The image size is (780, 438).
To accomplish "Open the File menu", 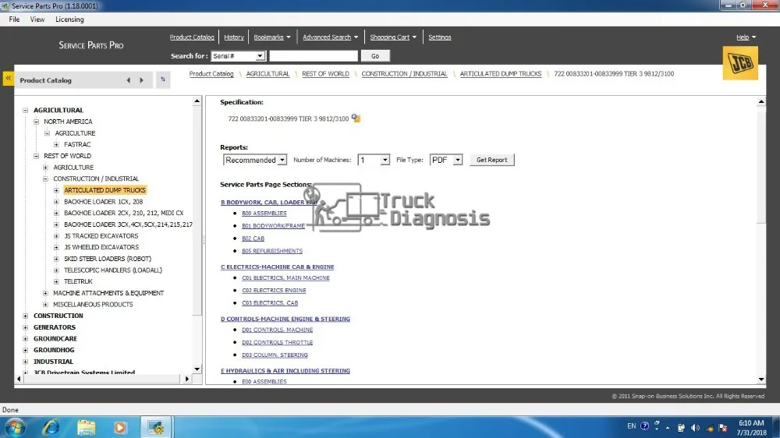I will pyautogui.click(x=14, y=19).
